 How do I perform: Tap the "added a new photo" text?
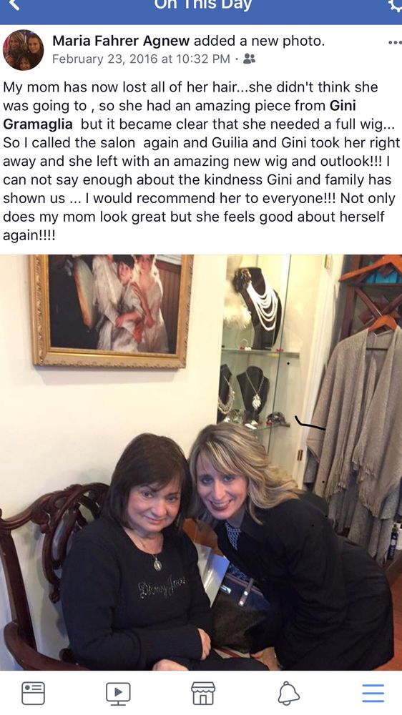pos(259,41)
